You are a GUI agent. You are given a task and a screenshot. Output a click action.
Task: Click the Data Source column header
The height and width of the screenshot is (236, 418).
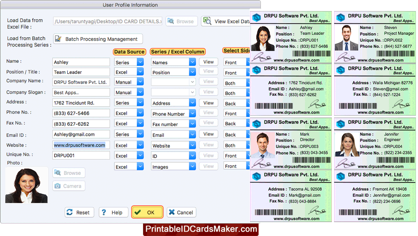click(x=129, y=52)
